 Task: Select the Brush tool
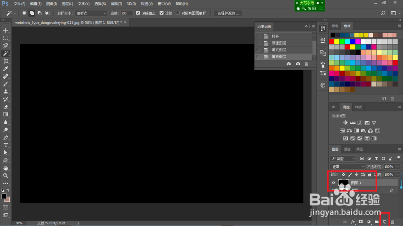pyautogui.click(x=5, y=84)
